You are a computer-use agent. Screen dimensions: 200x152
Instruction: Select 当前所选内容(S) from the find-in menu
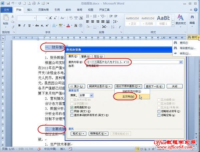(x=132, y=91)
